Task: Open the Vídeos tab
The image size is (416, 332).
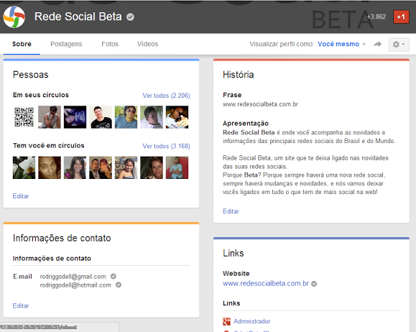Action: (147, 44)
